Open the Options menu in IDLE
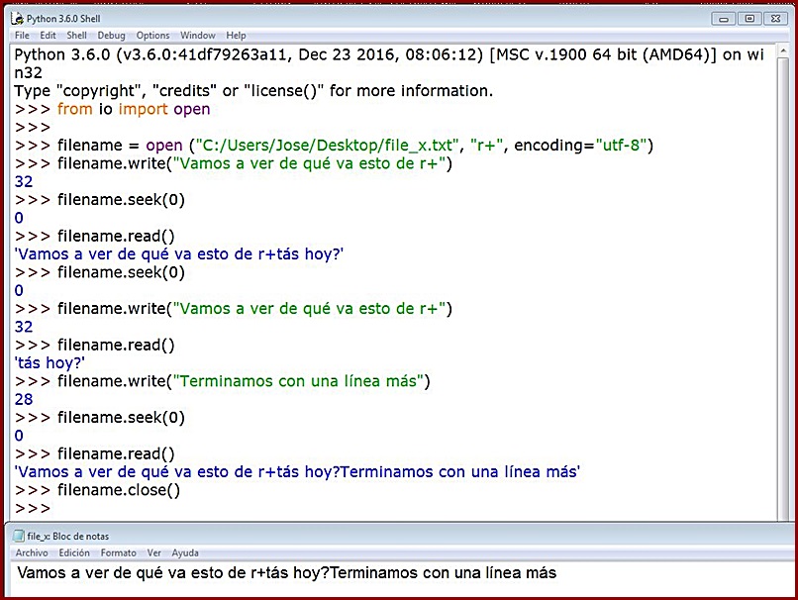This screenshot has height=600, width=798. (151, 35)
